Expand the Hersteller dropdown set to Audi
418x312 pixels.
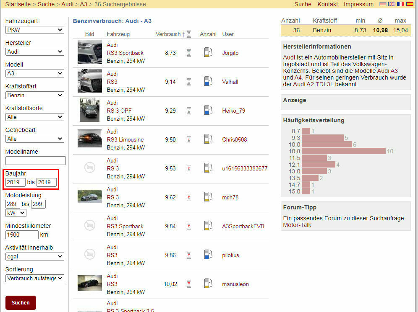pos(35,52)
